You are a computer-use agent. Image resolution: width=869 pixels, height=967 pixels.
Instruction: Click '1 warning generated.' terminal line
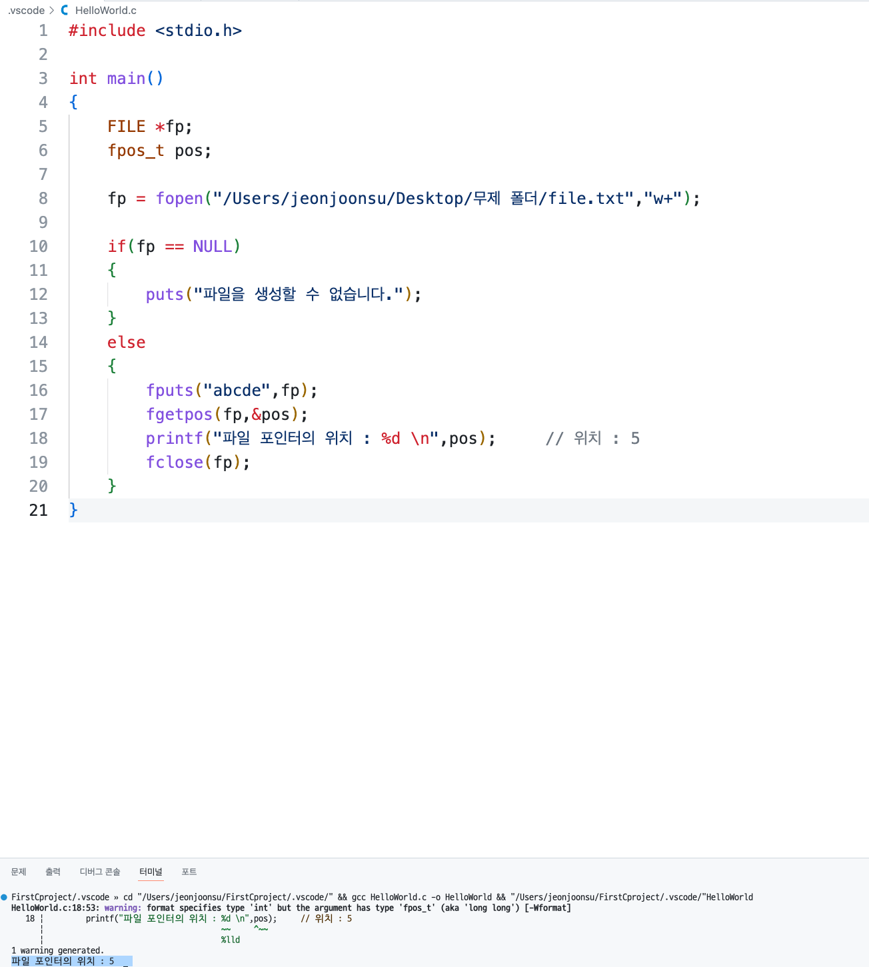[x=58, y=950]
